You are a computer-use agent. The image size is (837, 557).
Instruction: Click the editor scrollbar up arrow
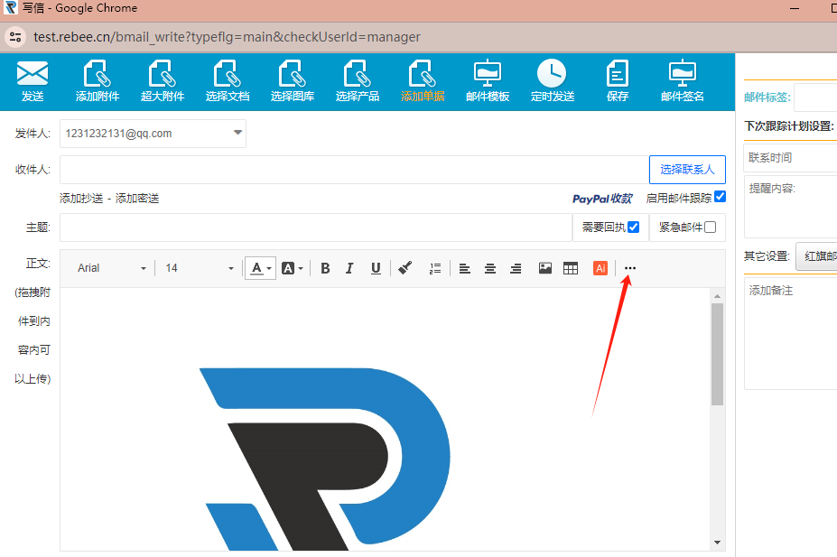tap(718, 295)
